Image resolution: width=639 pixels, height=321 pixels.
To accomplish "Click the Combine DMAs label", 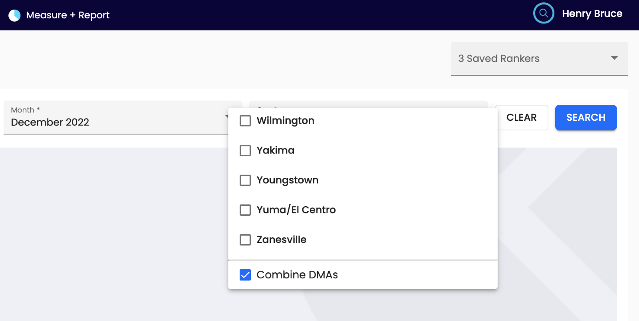I will click(x=297, y=275).
